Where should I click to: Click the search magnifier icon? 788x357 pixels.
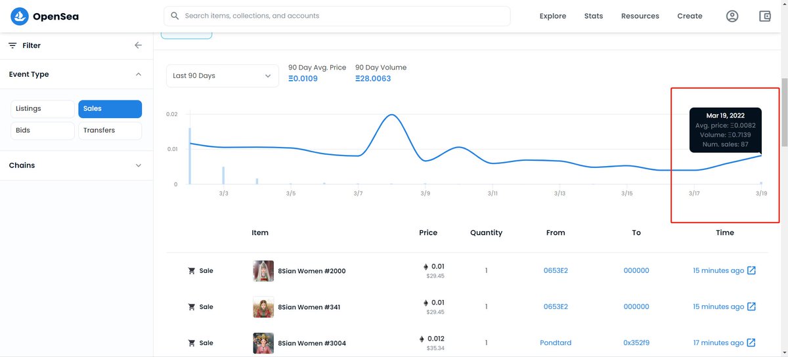click(x=175, y=16)
